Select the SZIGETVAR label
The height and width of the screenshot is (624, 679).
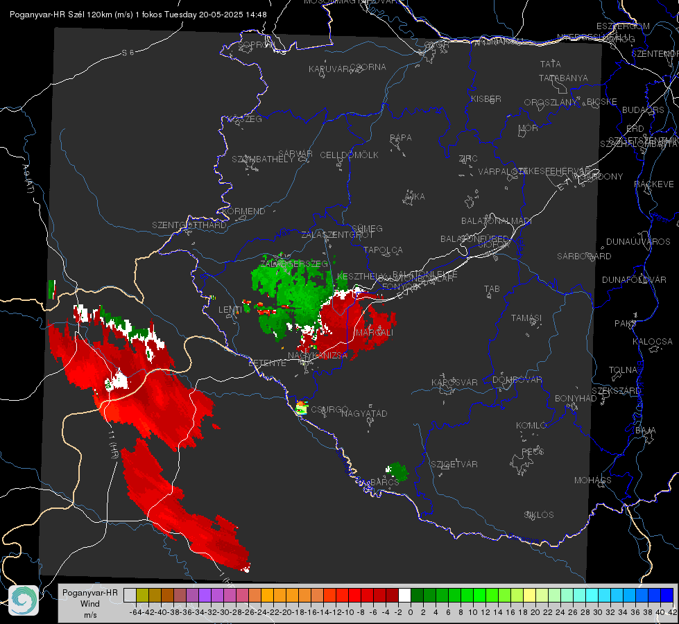point(454,465)
